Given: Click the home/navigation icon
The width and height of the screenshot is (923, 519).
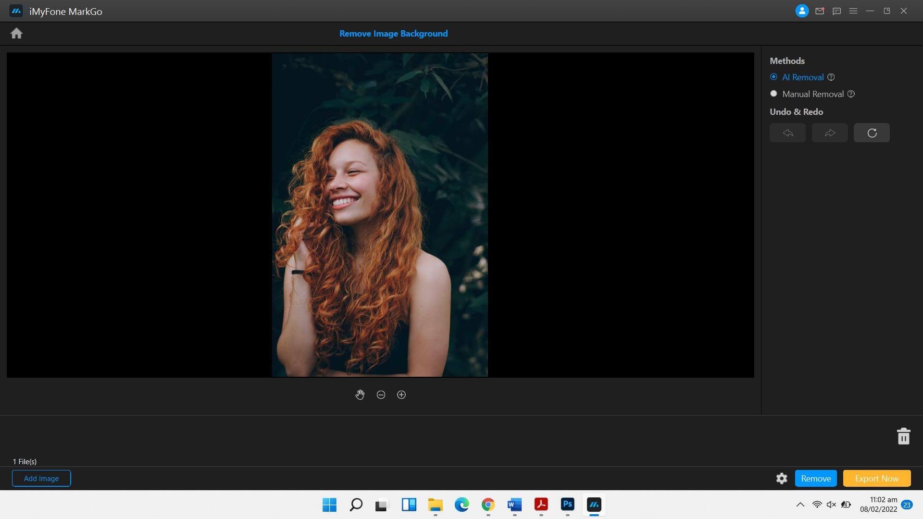Looking at the screenshot, I should pyautogui.click(x=16, y=33).
